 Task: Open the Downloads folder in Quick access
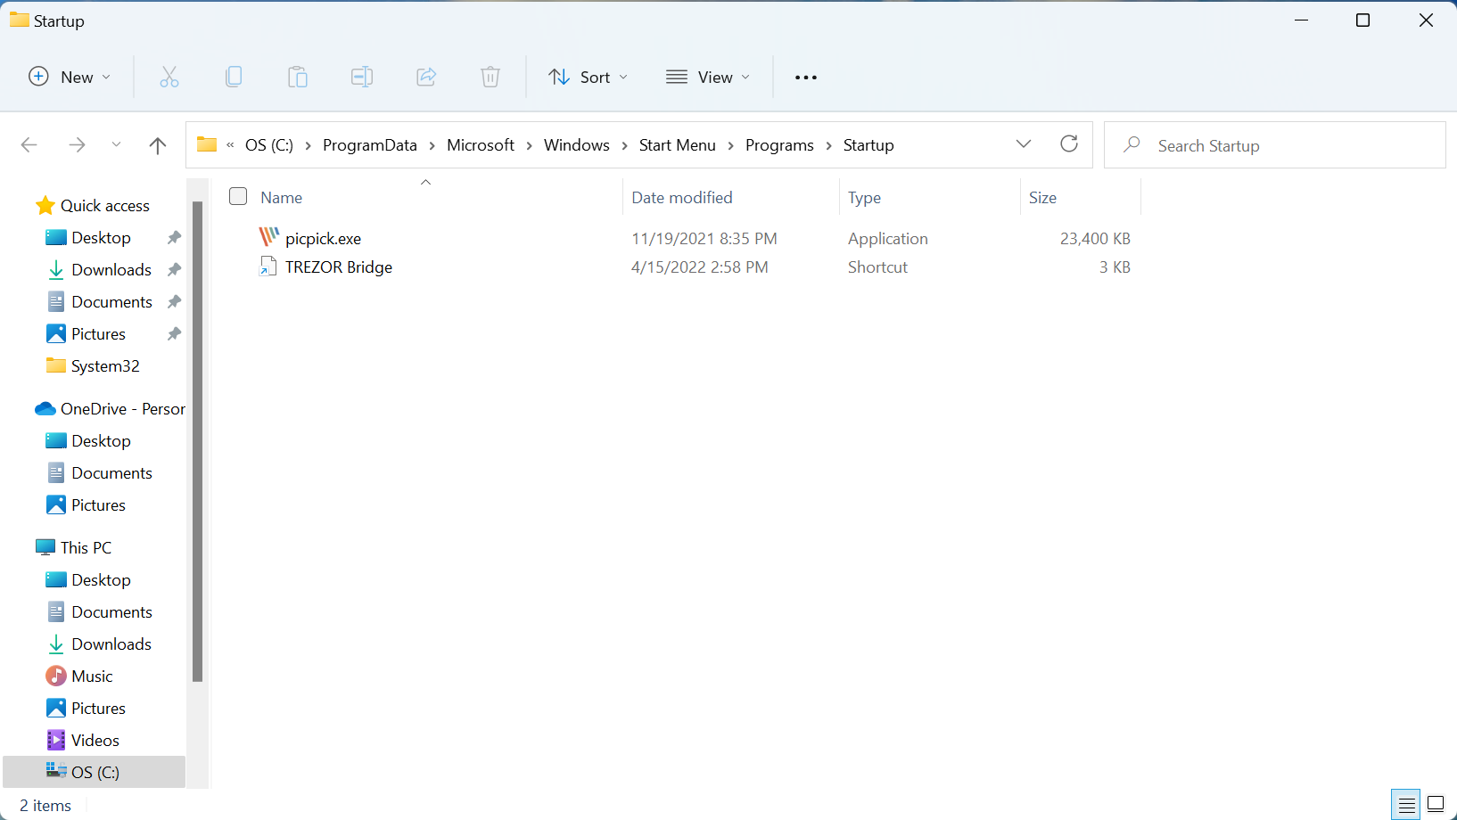point(111,269)
